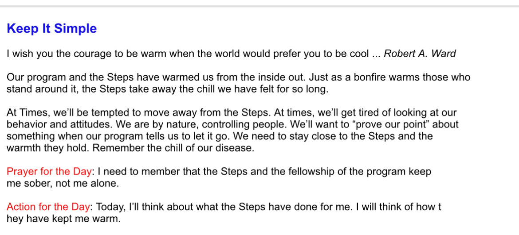This screenshot has width=519, height=235.
Task: Click the phrase "warmth they hold"
Action: [x=47, y=148]
